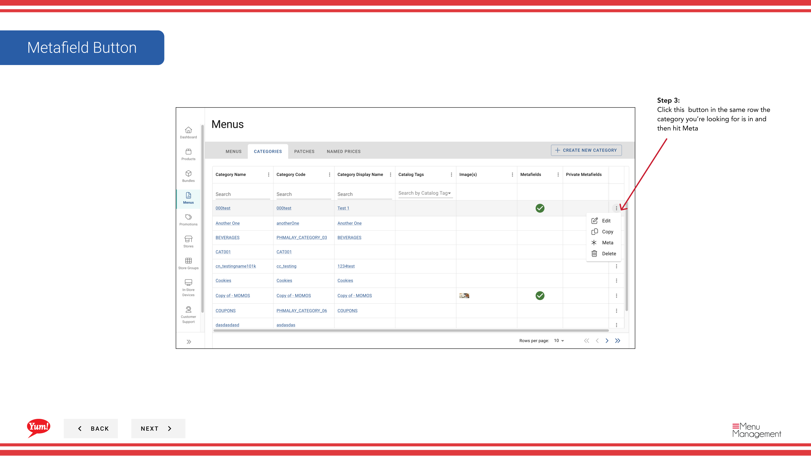Switch to the PATCHES tab
This screenshot has width=811, height=456.
point(304,151)
